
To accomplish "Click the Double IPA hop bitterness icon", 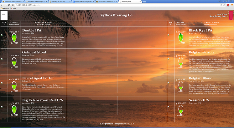I will [14, 37].
